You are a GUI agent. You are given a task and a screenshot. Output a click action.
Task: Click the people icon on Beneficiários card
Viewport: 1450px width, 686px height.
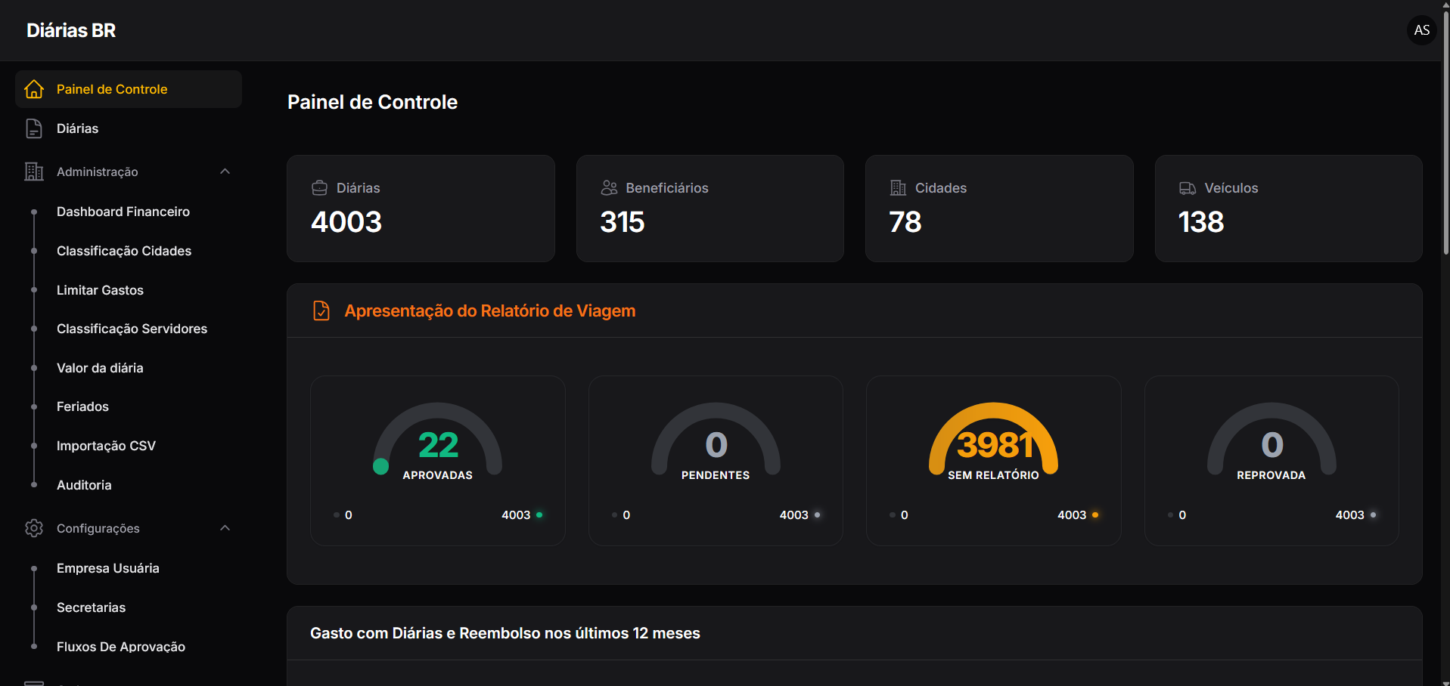click(609, 188)
